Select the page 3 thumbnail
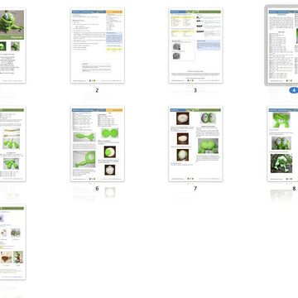Image resolution: width=298 pixels, height=298 pixels. pos(195,46)
